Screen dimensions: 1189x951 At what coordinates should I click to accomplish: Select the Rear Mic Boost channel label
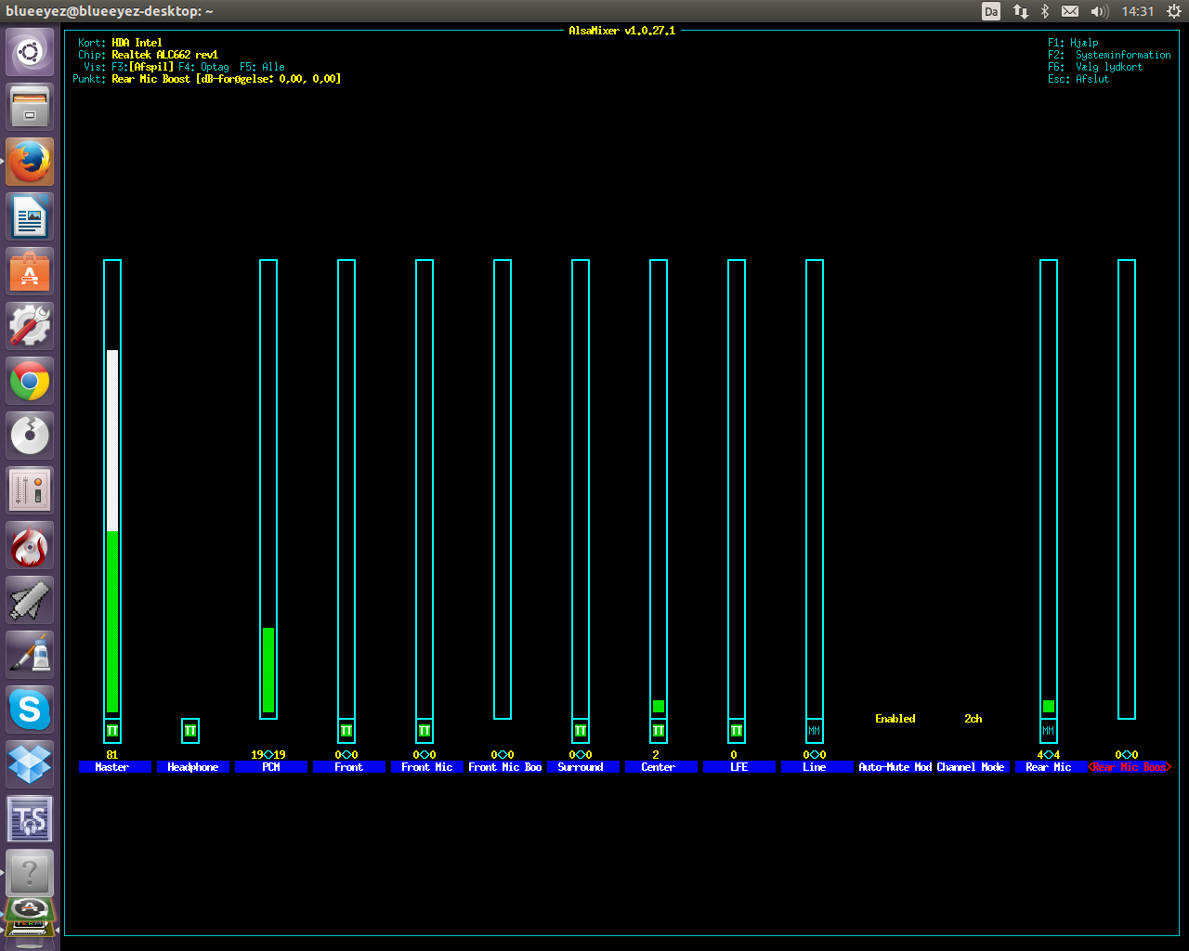[1130, 767]
